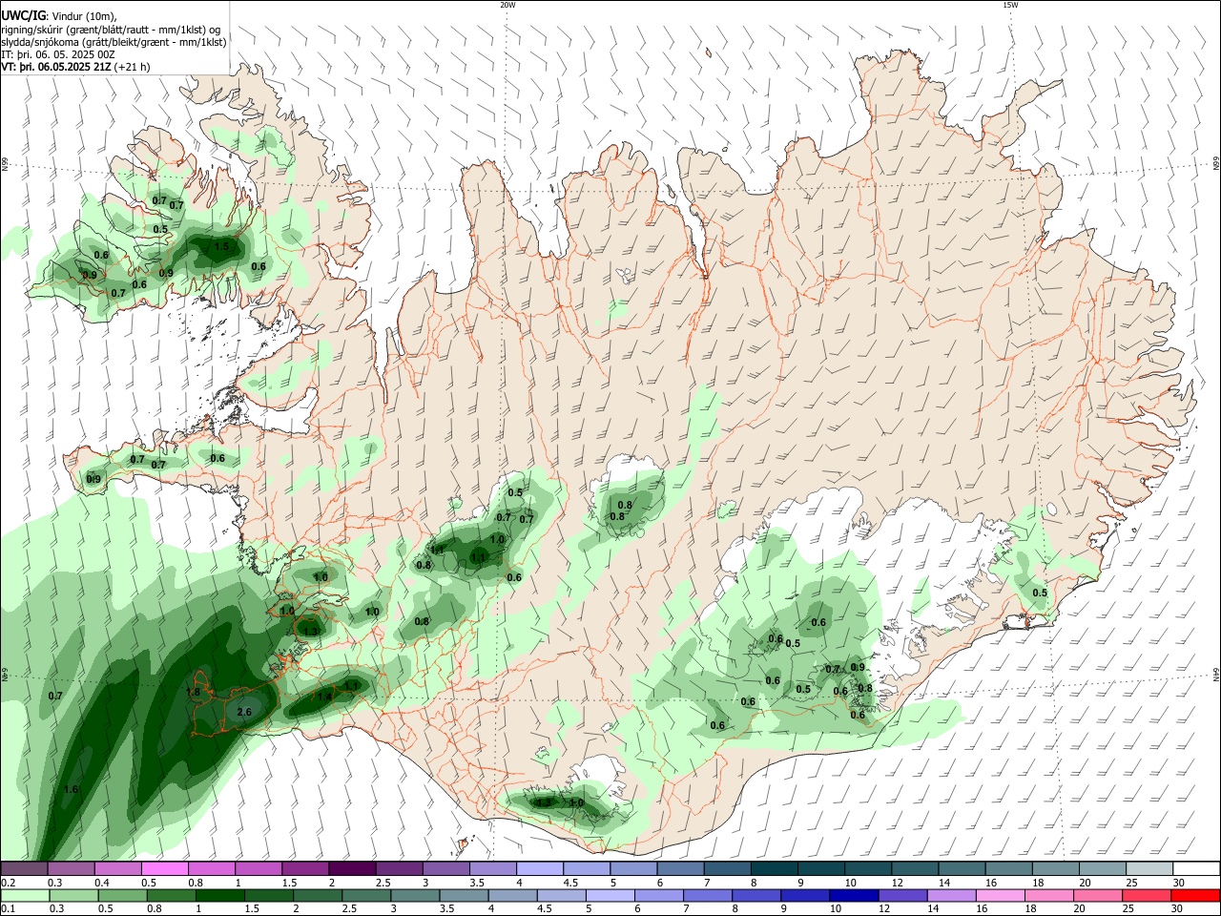Viewport: 1221px width, 916px height.
Task: Click the 0.5 value near the east coast
Action: 1040,593
